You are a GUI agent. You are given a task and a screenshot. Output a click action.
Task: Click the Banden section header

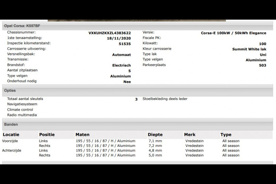[137, 125]
